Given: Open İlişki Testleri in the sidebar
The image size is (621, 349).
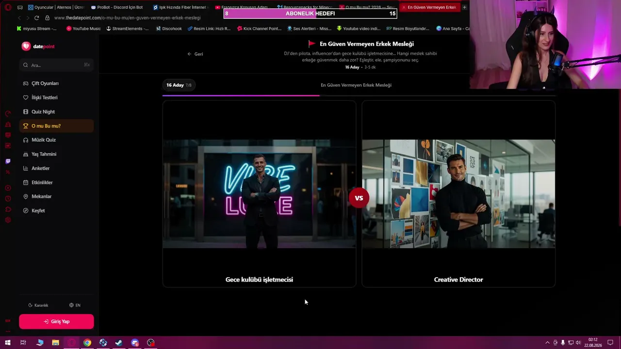Looking at the screenshot, I should 56,97.
